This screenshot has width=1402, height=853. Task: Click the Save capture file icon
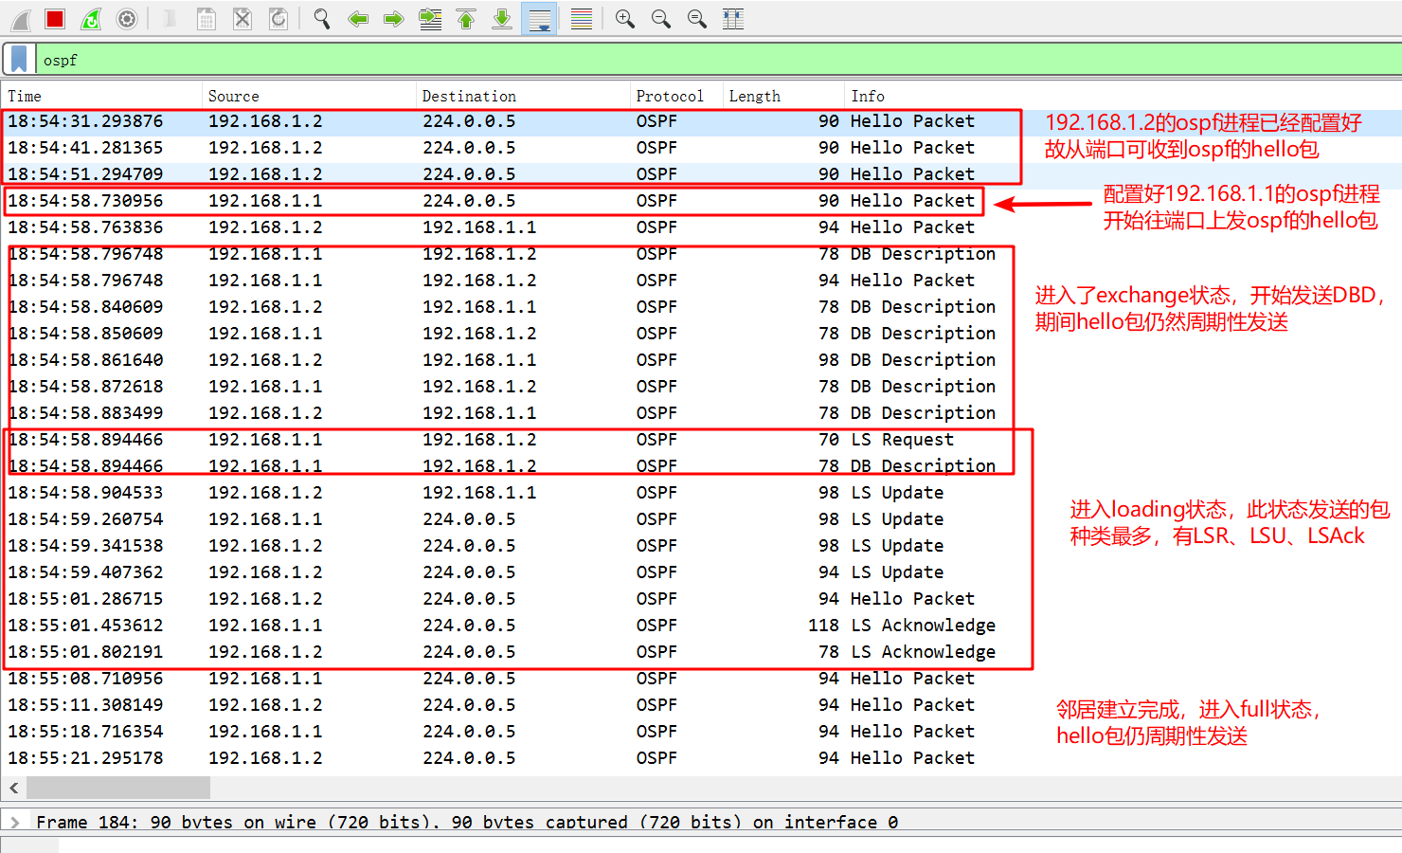(x=207, y=19)
